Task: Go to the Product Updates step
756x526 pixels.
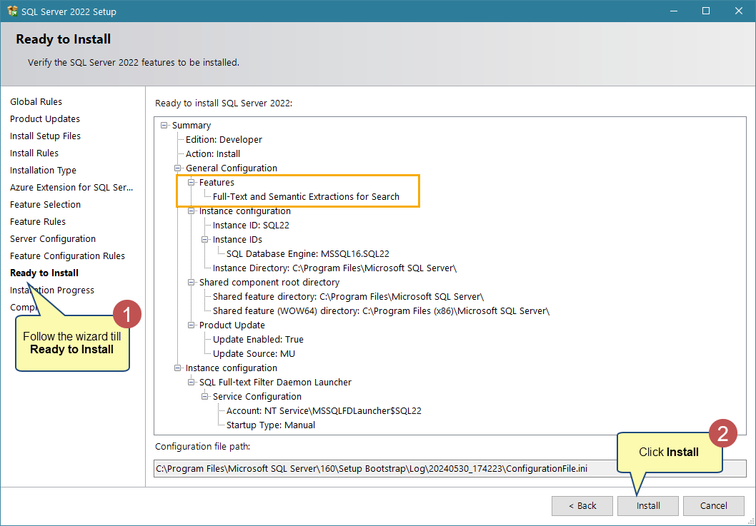Action: [45, 119]
